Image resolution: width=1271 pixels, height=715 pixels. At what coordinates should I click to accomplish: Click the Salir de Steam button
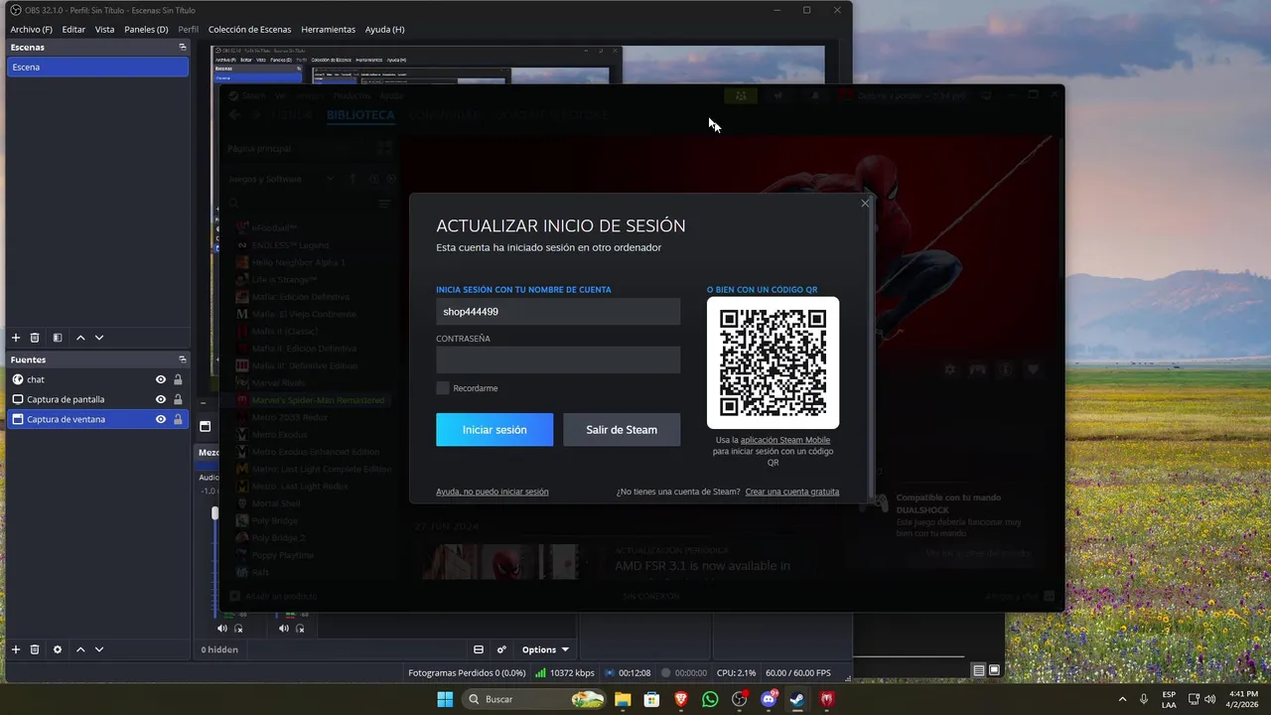pyautogui.click(x=622, y=430)
